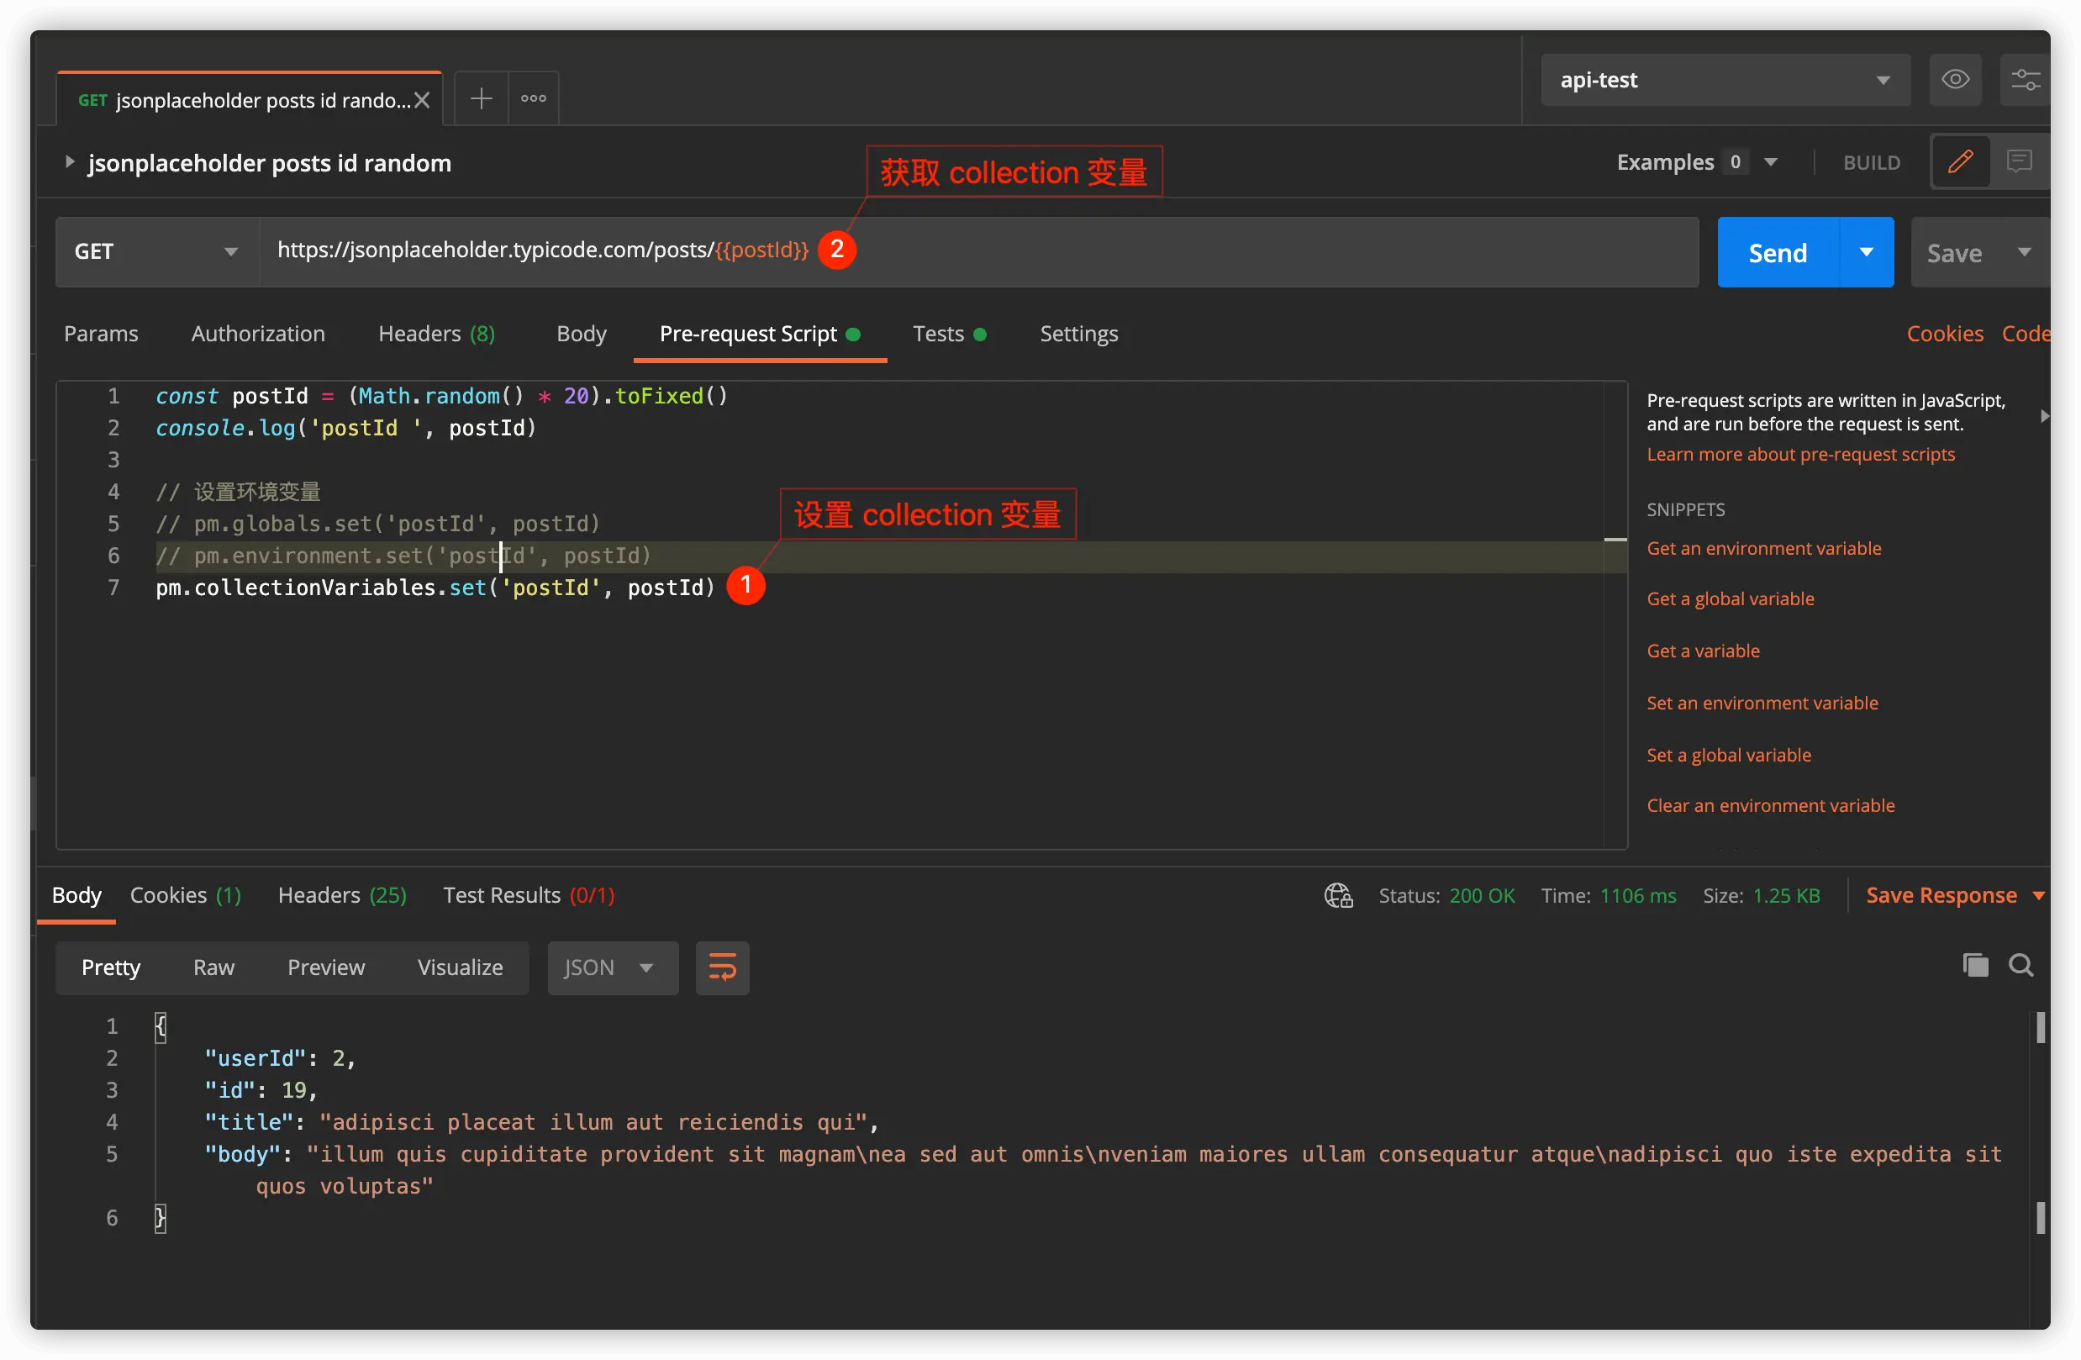
Task: Open manage environments settings icon
Action: (2025, 80)
